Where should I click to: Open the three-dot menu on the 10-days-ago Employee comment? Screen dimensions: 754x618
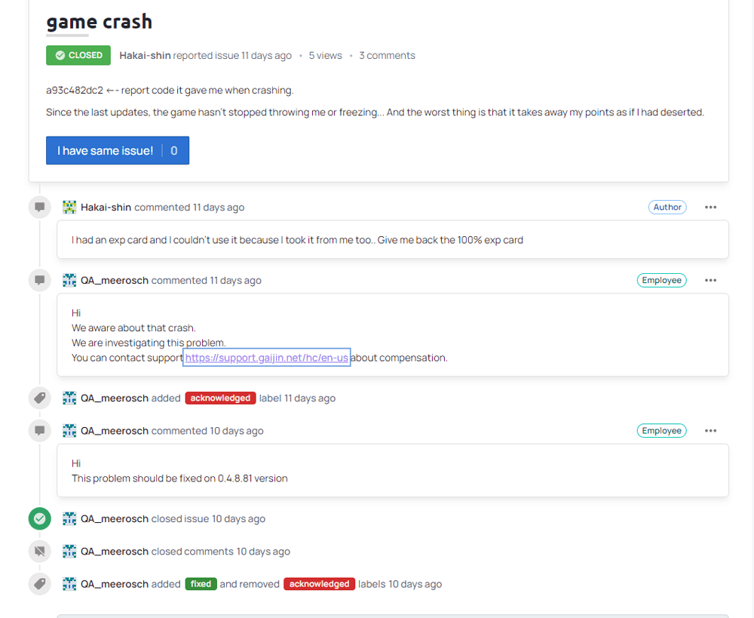[710, 430]
